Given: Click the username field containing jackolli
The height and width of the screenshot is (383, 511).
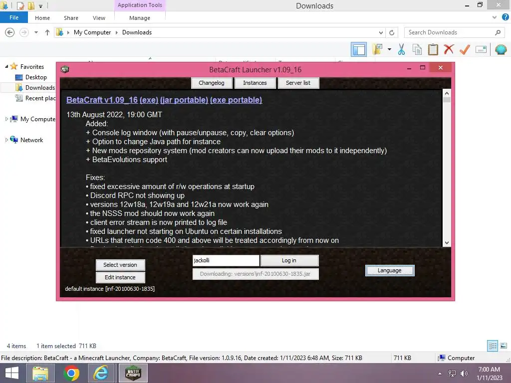Looking at the screenshot, I should tap(226, 260).
